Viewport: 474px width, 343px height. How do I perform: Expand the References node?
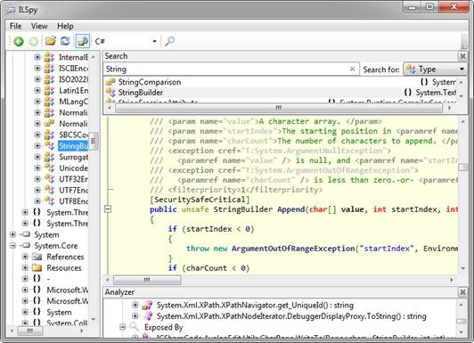[25, 257]
